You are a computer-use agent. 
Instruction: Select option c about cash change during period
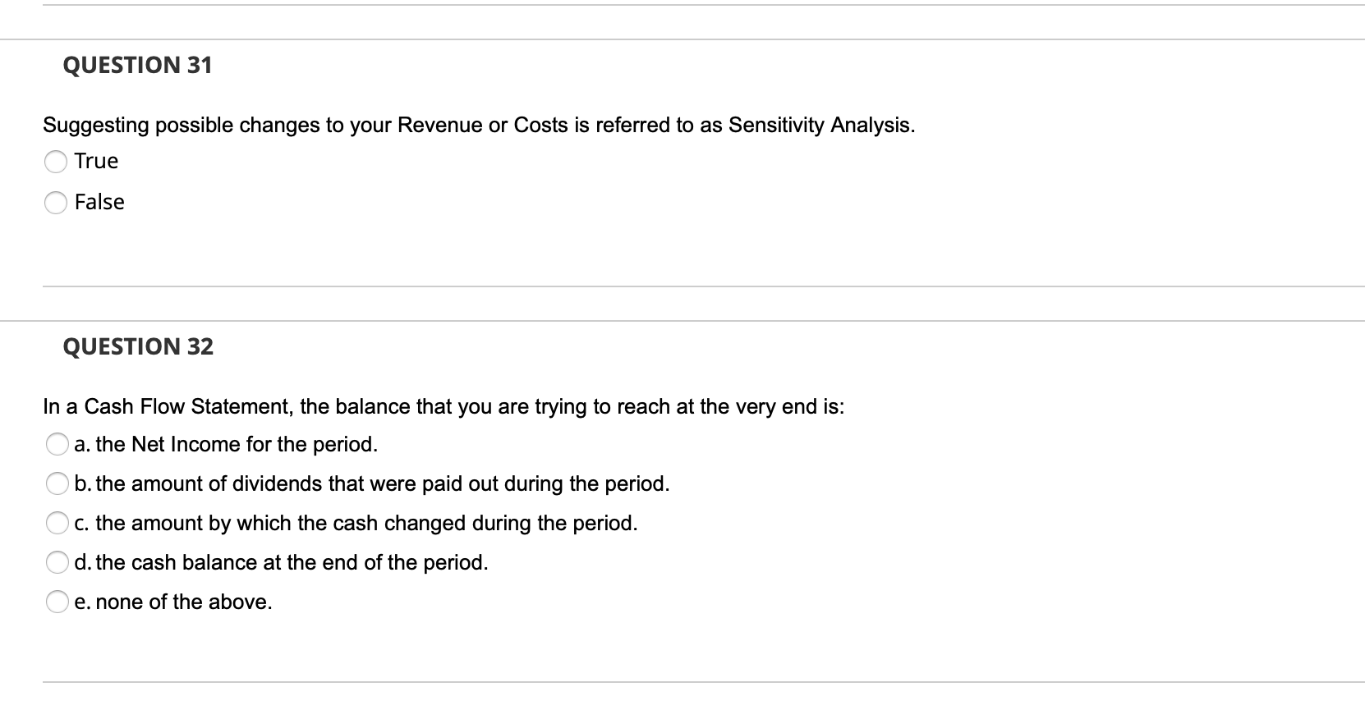pos(57,523)
